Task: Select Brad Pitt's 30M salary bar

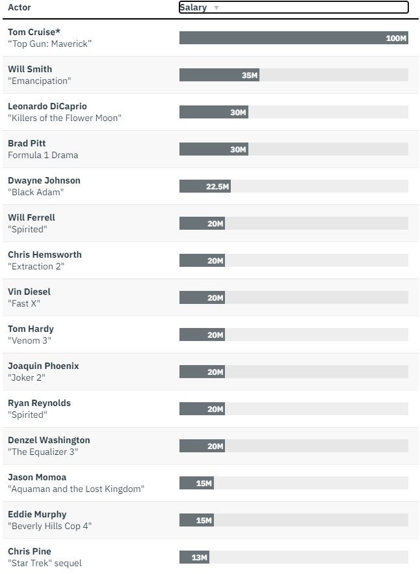Action: point(213,149)
